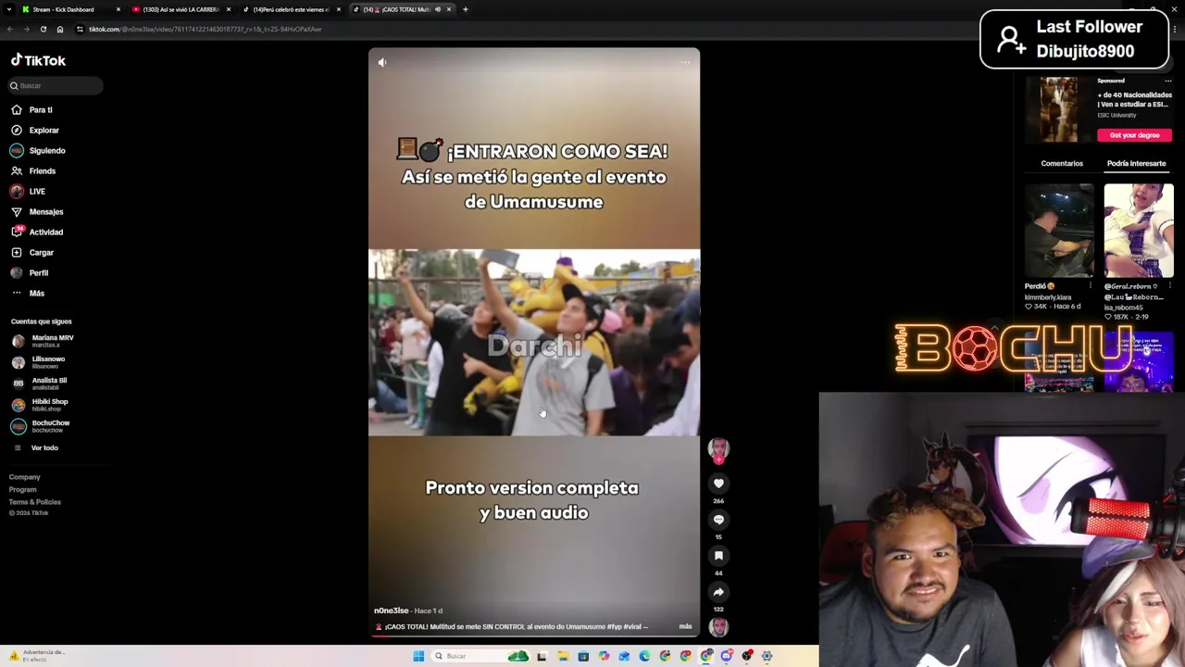
Task: Click the browser back arrow
Action: [9, 29]
